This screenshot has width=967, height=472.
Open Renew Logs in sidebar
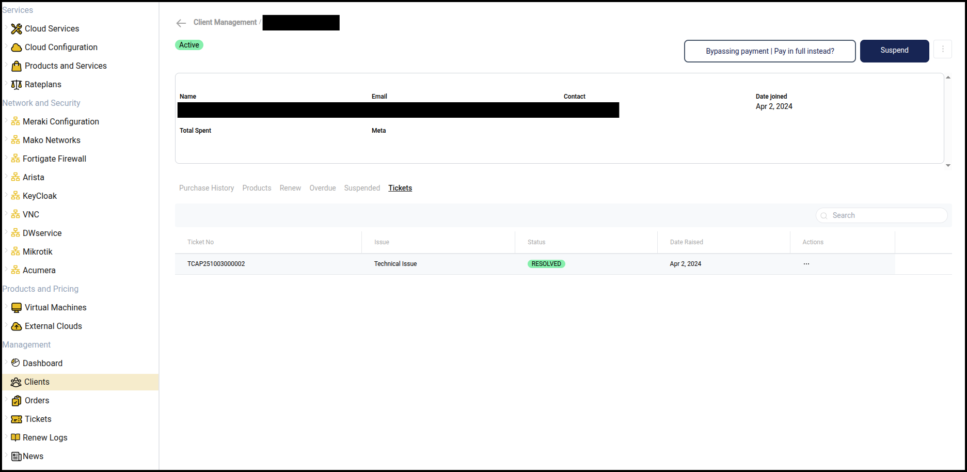coord(45,437)
